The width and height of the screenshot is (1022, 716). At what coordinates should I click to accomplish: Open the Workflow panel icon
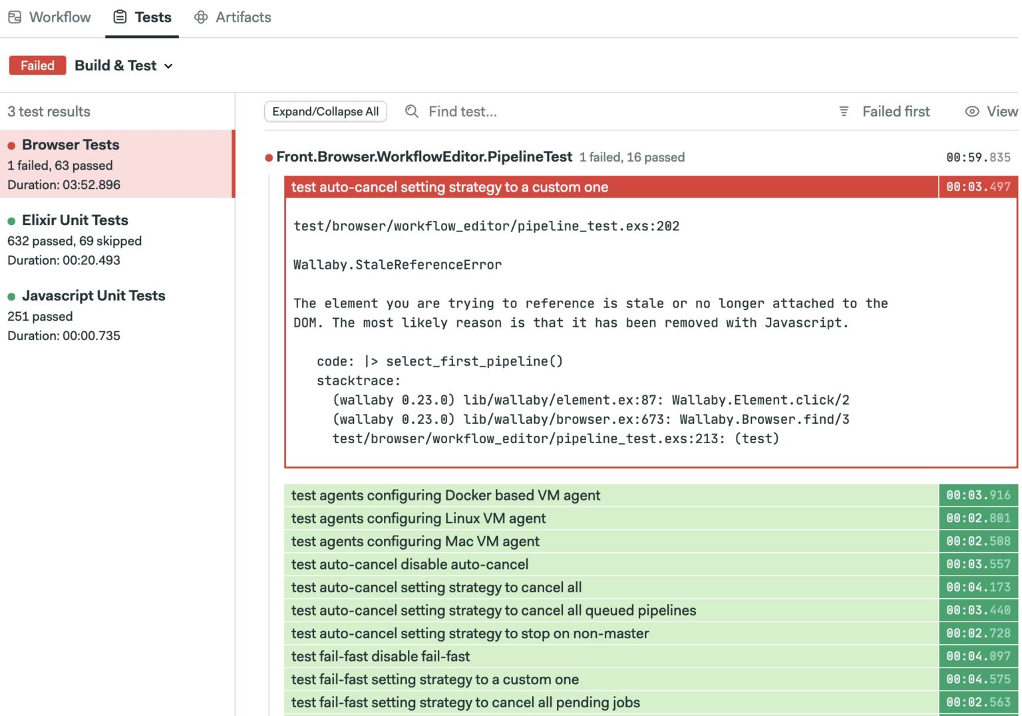pos(15,17)
